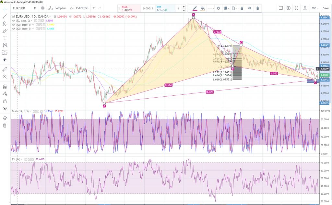332x205 pixels.
Task: Take a chart snapshot with camera icon
Action: pos(305,8)
